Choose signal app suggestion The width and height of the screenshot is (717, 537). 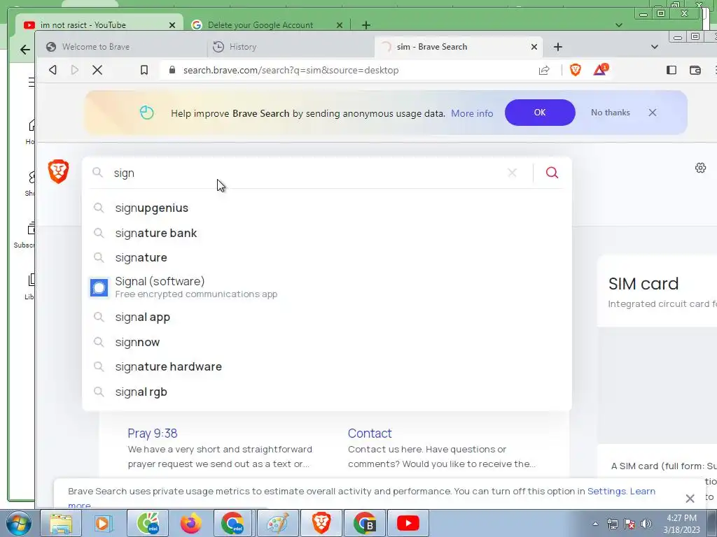327,317
